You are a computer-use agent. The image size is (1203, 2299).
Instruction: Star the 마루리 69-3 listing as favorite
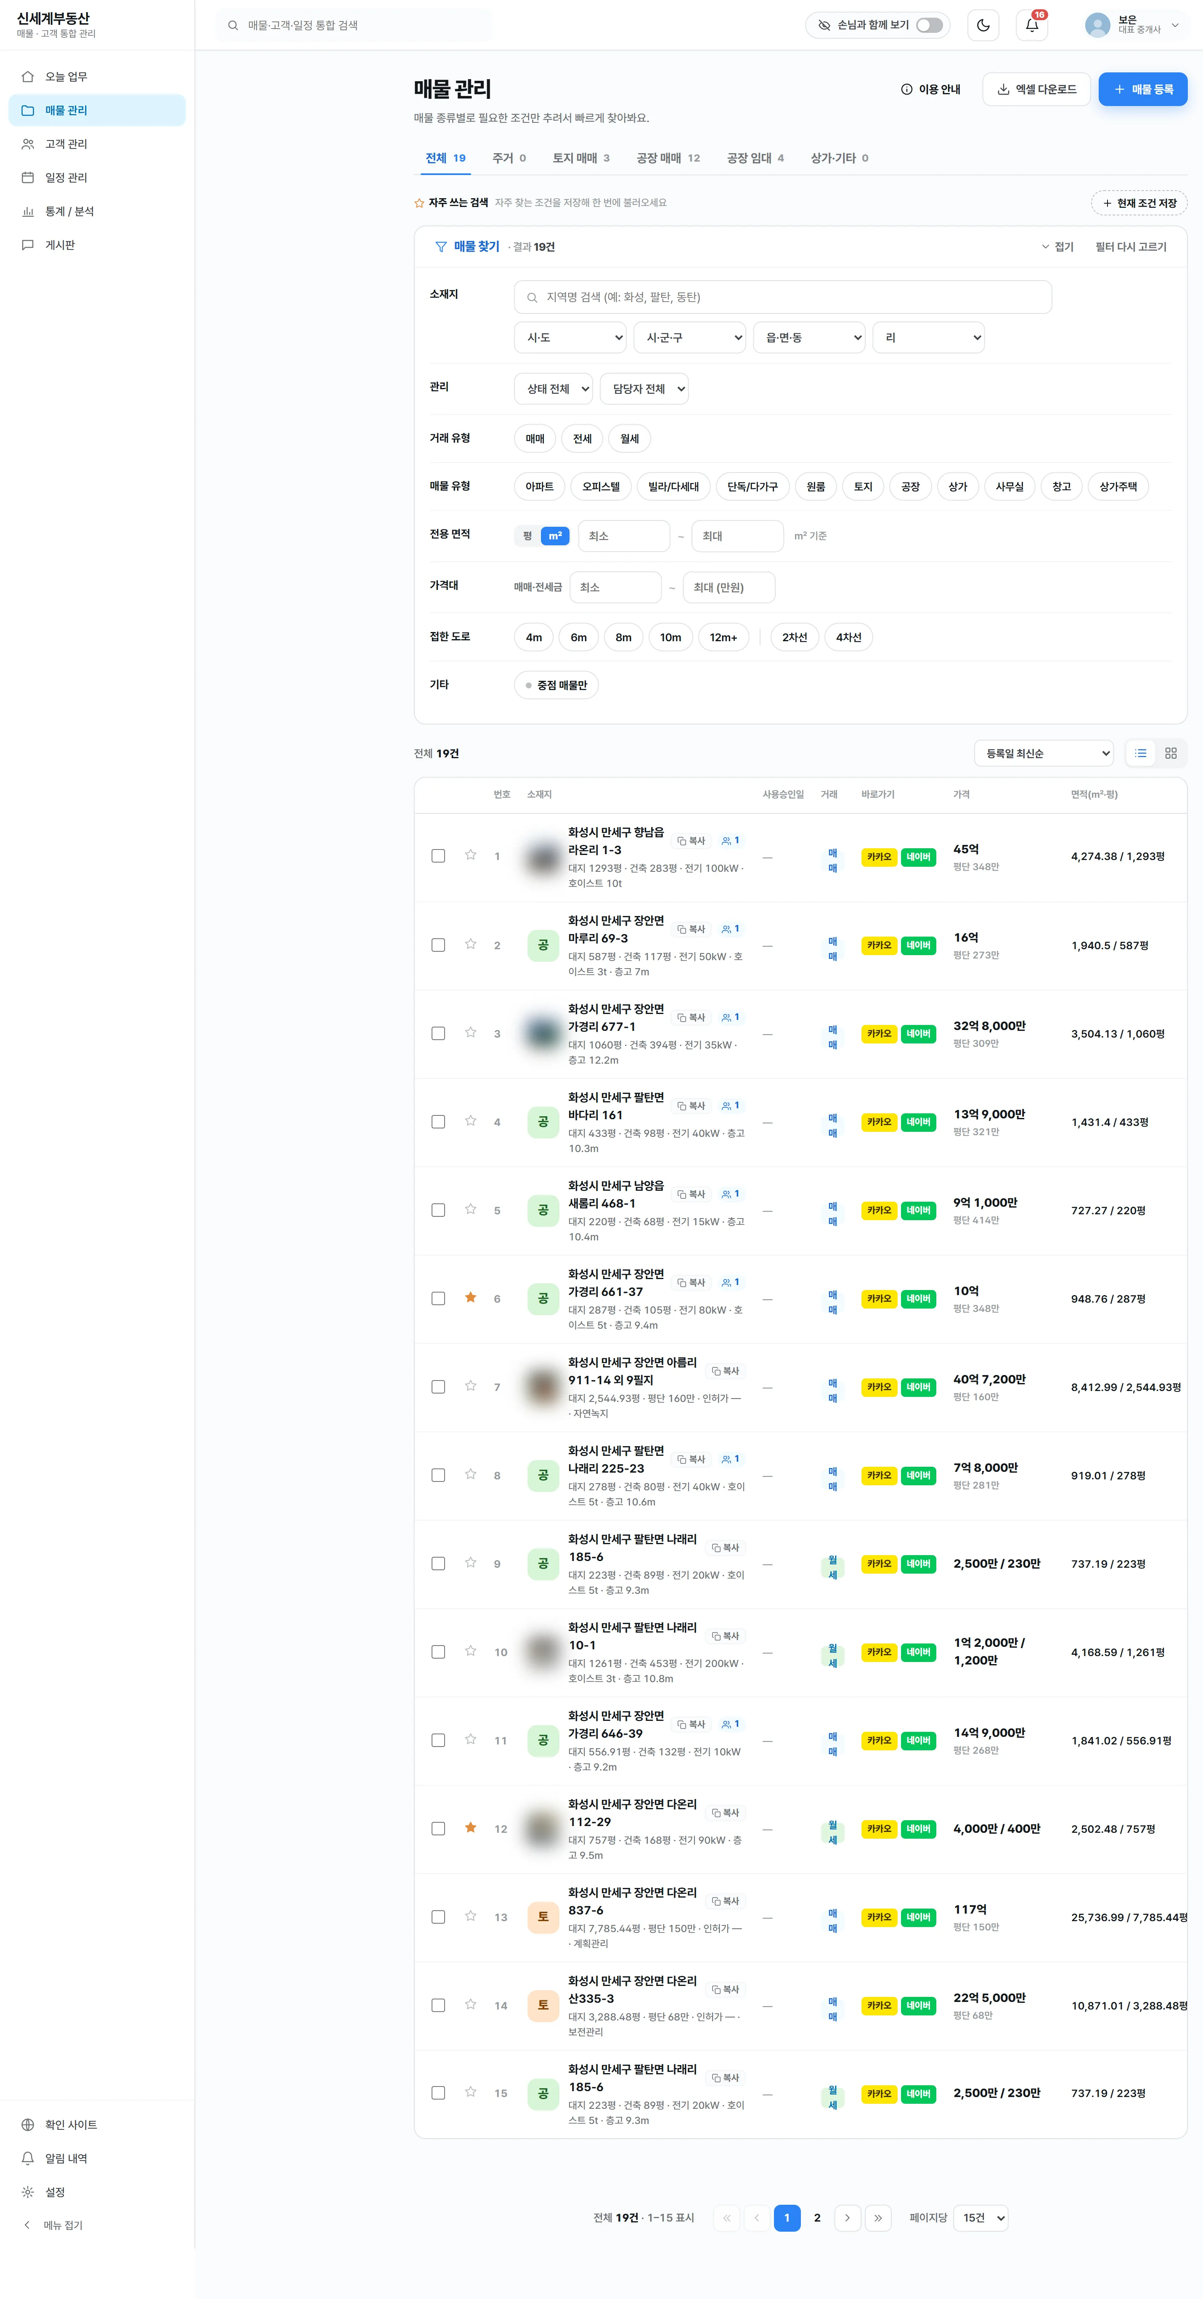tap(470, 944)
